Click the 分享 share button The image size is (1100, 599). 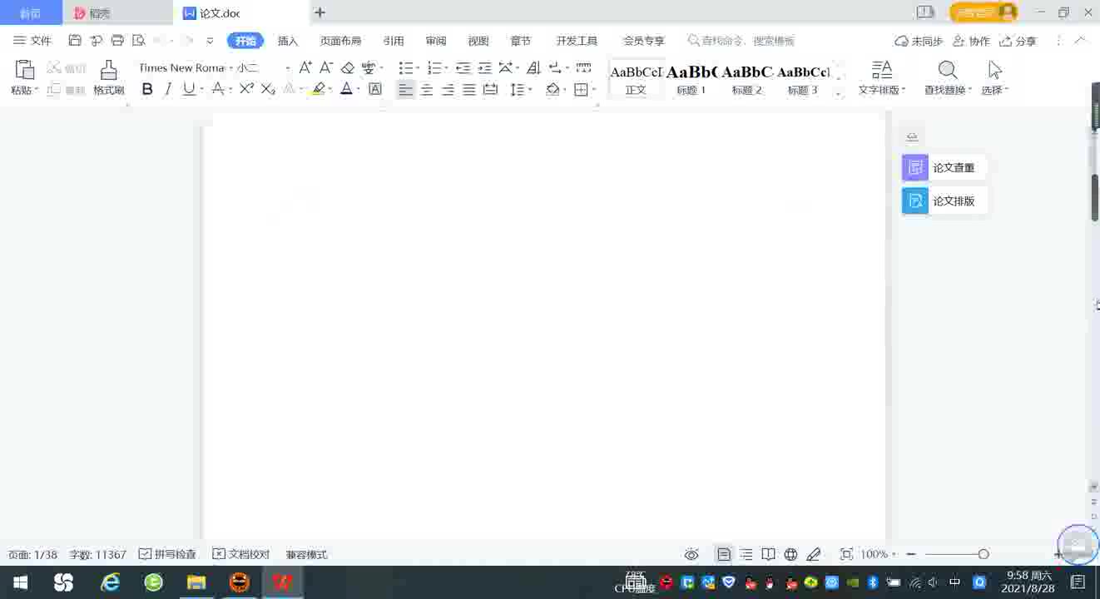coord(1018,40)
